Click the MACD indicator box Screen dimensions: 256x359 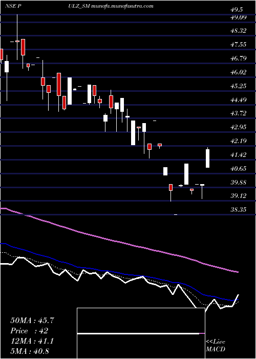pos(141,333)
